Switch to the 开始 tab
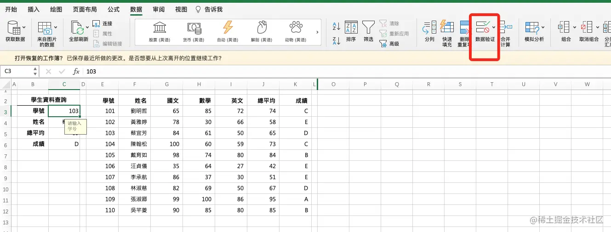The width and height of the screenshot is (611, 232). click(11, 10)
